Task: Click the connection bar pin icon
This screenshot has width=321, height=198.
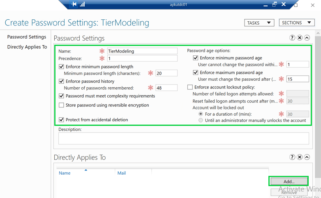Action: click(74, 4)
